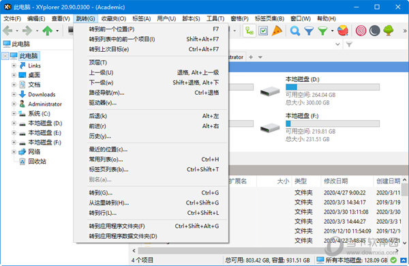Click 本地磁盘 (D:) drive icon
The image size is (409, 266).
(270, 91)
